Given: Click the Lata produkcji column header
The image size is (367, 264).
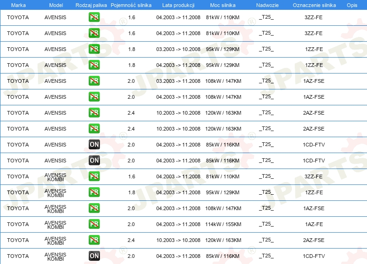Looking at the screenshot, I should 178,5.
